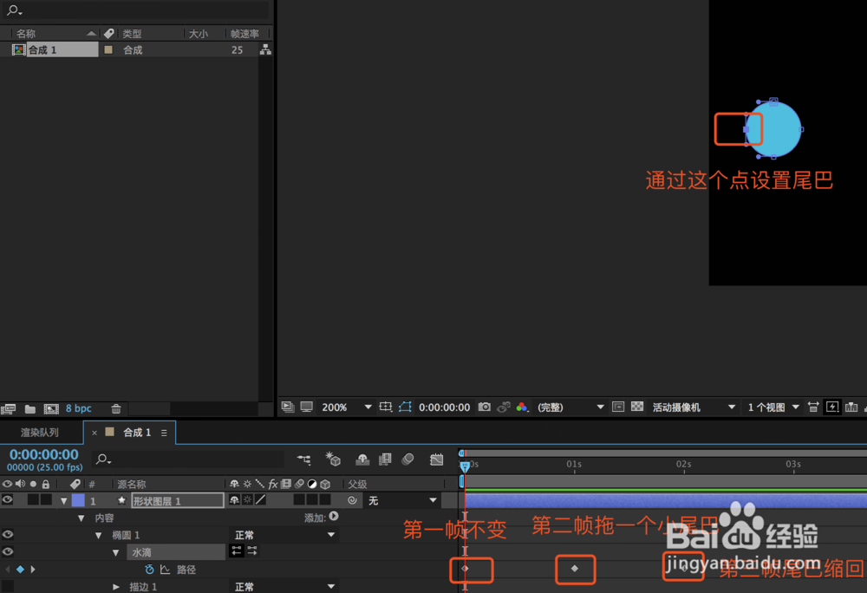Switch to the 渲染队列 tab

click(40, 432)
